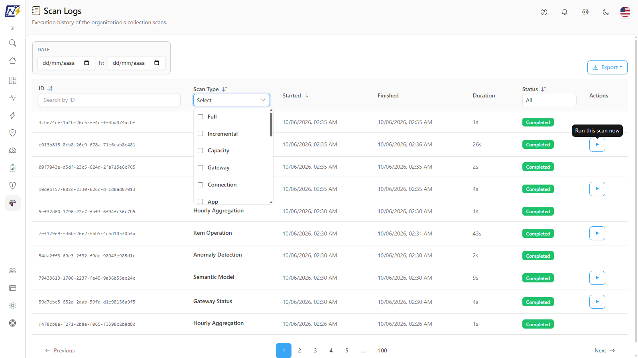The image size is (638, 358).
Task: Sort by Status column arrows
Action: coord(543,89)
